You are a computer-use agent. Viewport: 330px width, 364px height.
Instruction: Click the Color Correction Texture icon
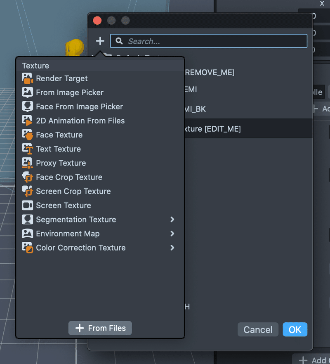click(27, 248)
